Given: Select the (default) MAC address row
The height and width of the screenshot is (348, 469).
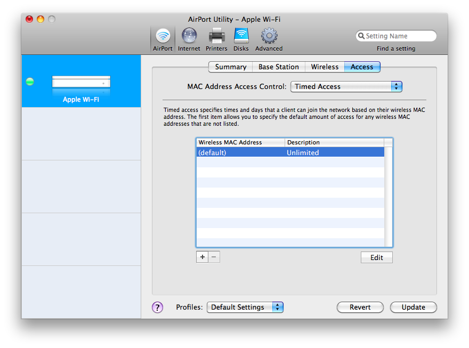Looking at the screenshot, I should 290,152.
